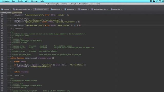
Task: Click the template-tags.php file icon
Action: click(x=92, y=9)
